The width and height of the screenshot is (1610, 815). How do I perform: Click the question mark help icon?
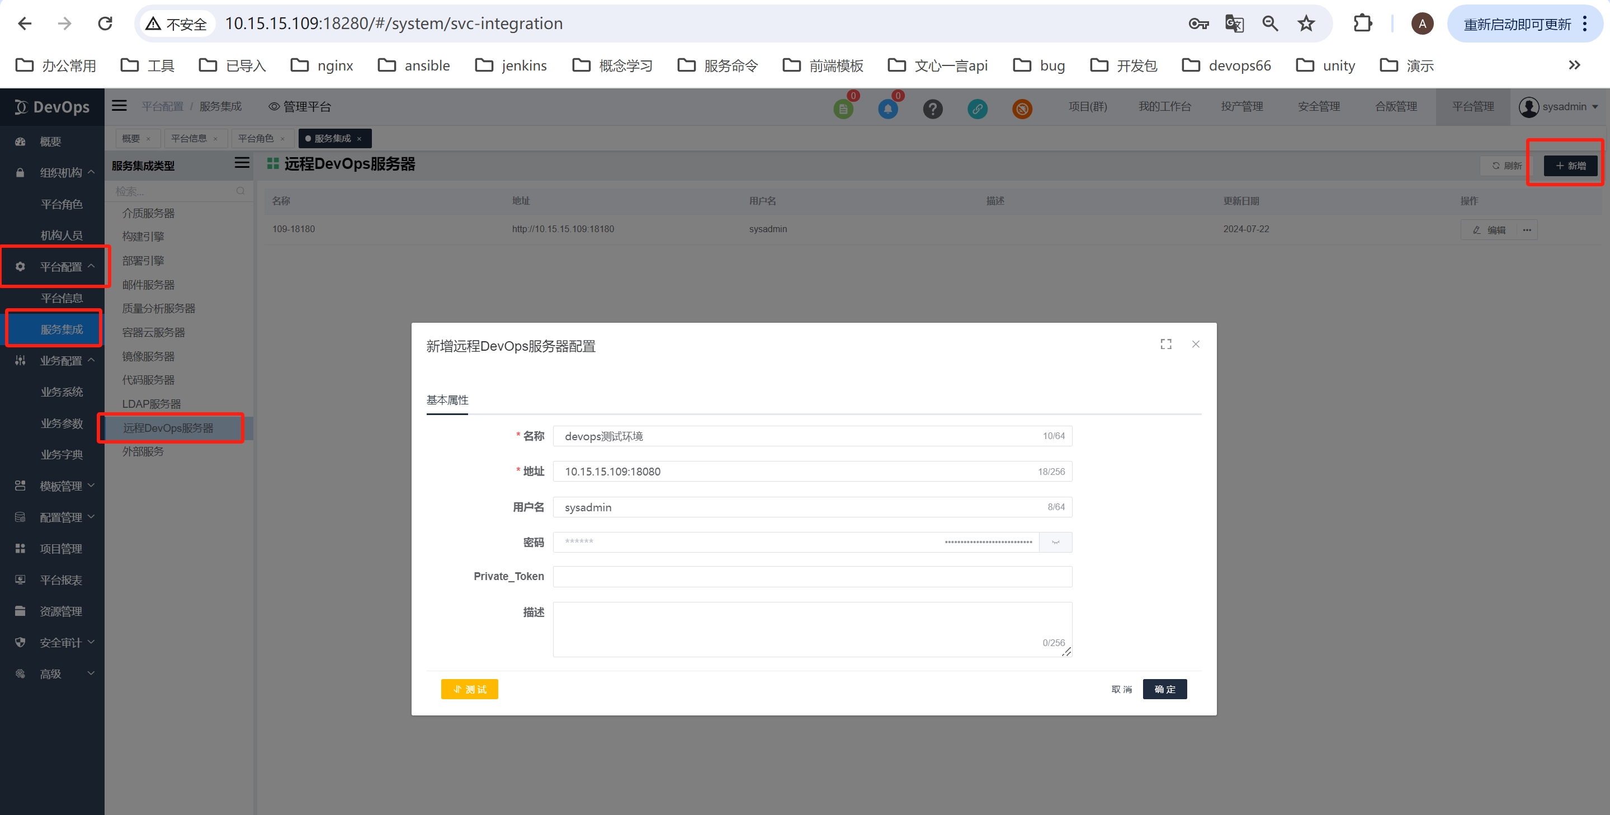click(932, 109)
